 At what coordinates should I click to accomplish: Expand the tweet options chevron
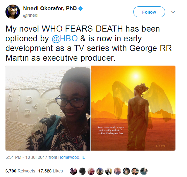pyautogui.click(x=173, y=12)
